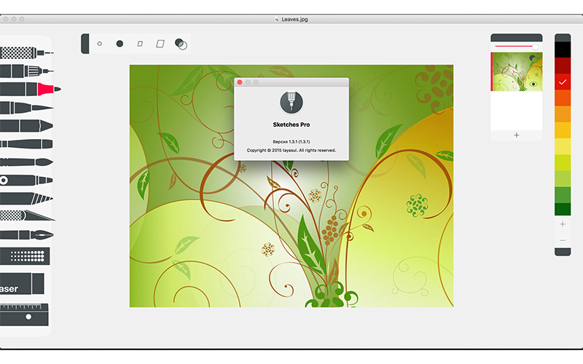Select the ruler tool
The width and height of the screenshot is (583, 364).
(24, 314)
